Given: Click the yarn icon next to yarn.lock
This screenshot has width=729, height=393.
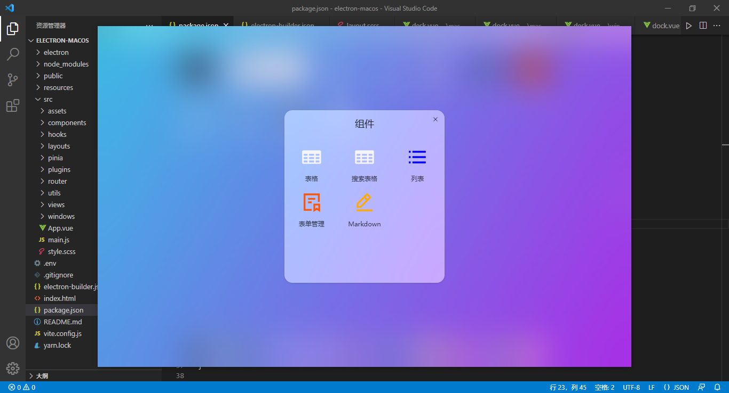Looking at the screenshot, I should pos(37,345).
